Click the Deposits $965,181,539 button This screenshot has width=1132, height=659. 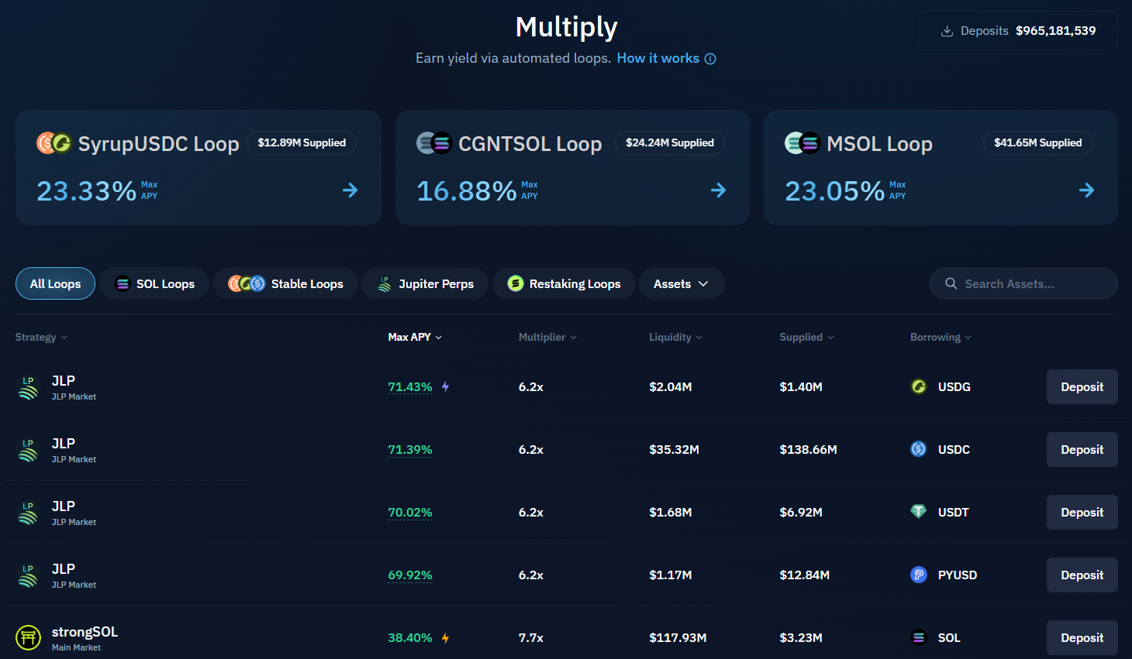pyautogui.click(x=1018, y=31)
